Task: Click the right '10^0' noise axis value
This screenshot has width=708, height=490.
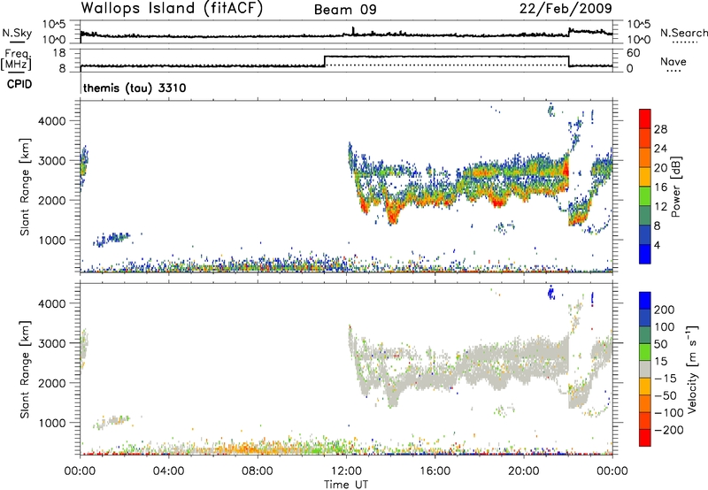Action: tap(638, 40)
